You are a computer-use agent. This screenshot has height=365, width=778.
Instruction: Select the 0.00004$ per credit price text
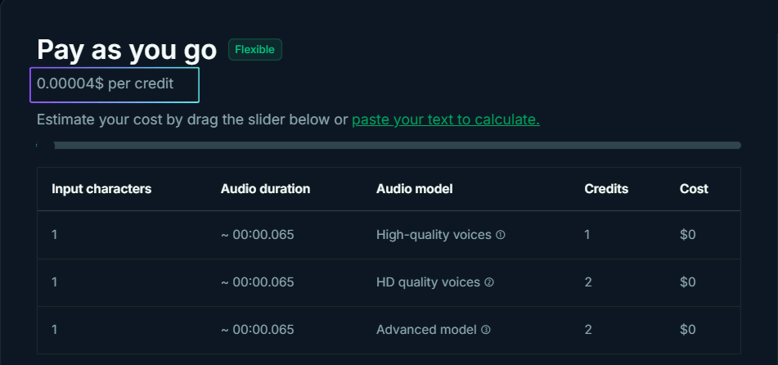point(106,83)
